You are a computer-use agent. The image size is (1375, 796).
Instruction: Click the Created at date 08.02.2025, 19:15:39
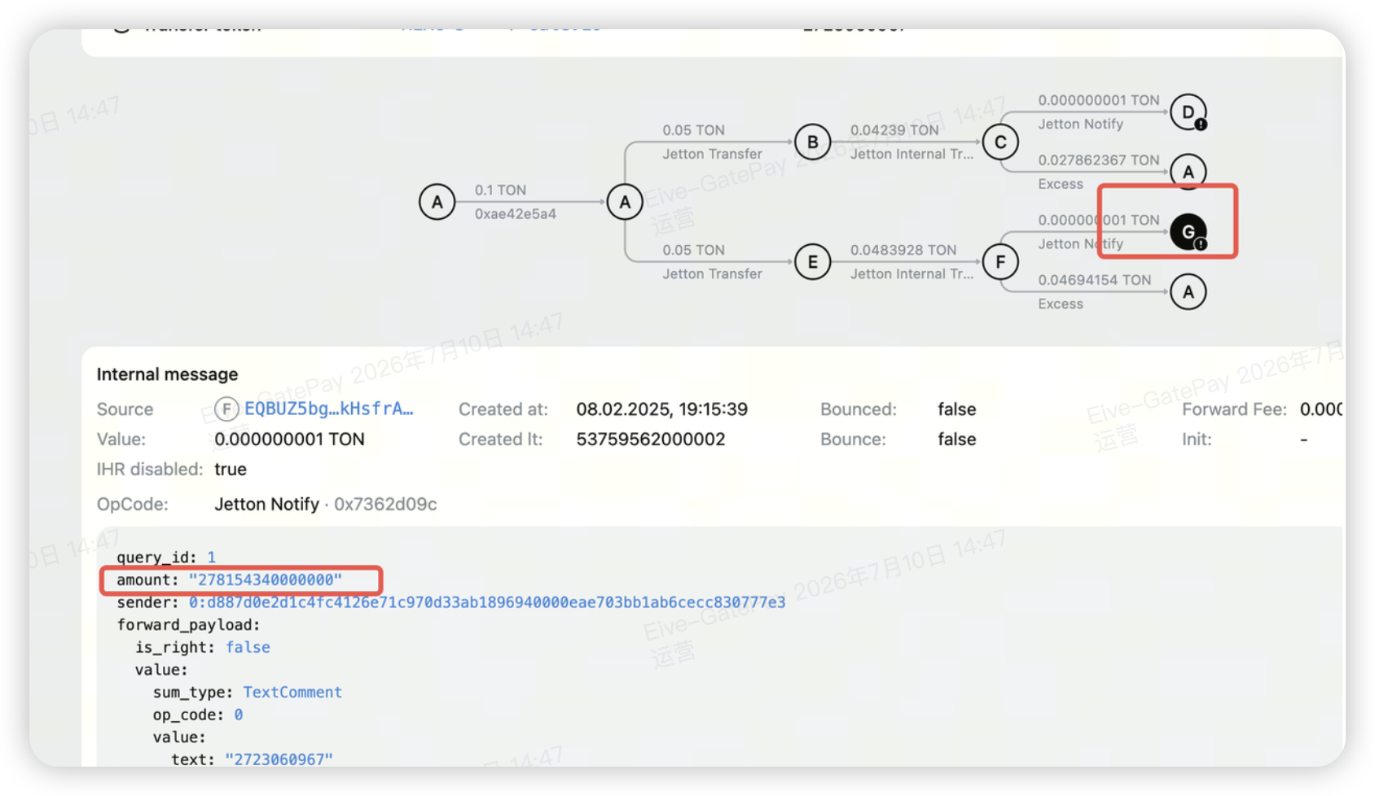(x=661, y=409)
